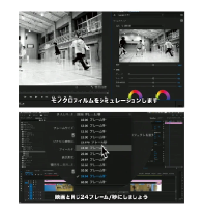Choose the 23.976 フレーム/秒 timebase option

[104, 143]
